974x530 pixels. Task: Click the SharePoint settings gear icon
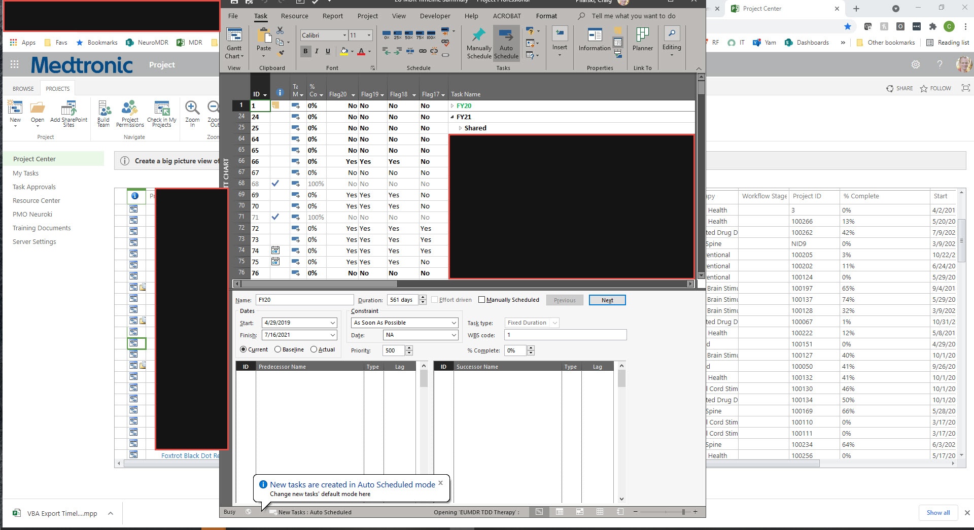pos(916,64)
